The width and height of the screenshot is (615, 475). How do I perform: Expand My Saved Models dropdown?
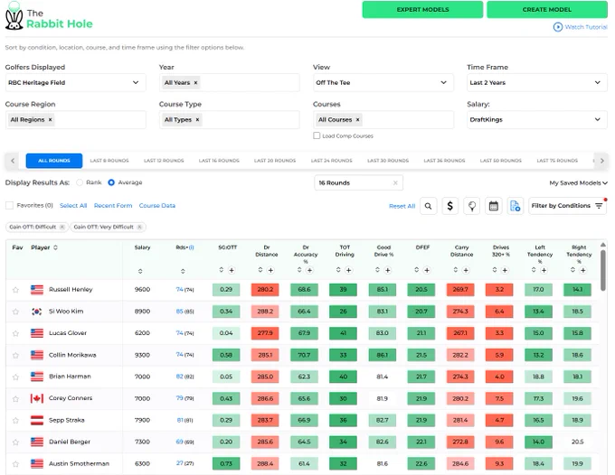click(x=578, y=183)
